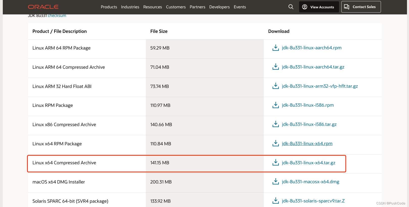Image resolution: width=409 pixels, height=207 pixels.
Task: Download jdk-8u331-linux-i586.tar.gz link
Action: click(309, 124)
